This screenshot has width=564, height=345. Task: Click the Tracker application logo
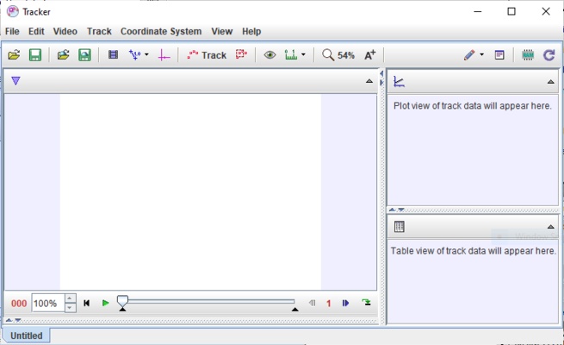point(13,11)
